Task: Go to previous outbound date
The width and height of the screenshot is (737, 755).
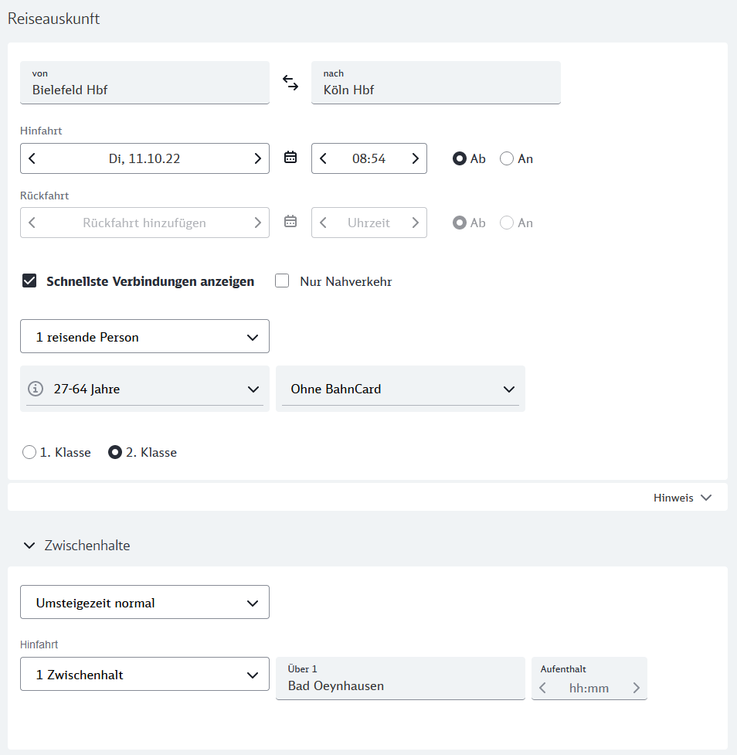Action: click(x=32, y=158)
